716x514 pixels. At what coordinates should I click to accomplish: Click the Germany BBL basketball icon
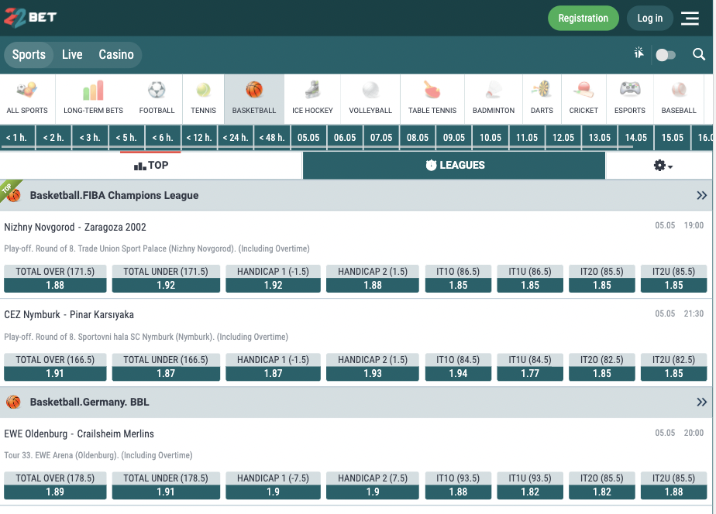(14, 403)
